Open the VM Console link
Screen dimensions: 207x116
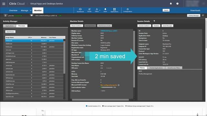tap(109, 68)
